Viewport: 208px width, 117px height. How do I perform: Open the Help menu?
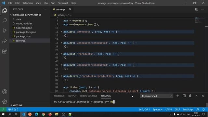coord(73,3)
